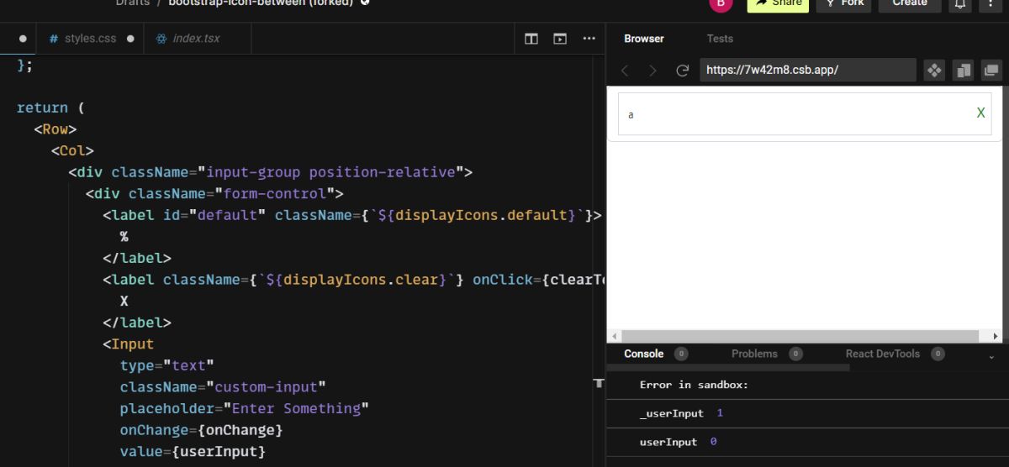Select the first unsaved dot tab
Image resolution: width=1009 pixels, height=467 pixels.
pos(23,39)
